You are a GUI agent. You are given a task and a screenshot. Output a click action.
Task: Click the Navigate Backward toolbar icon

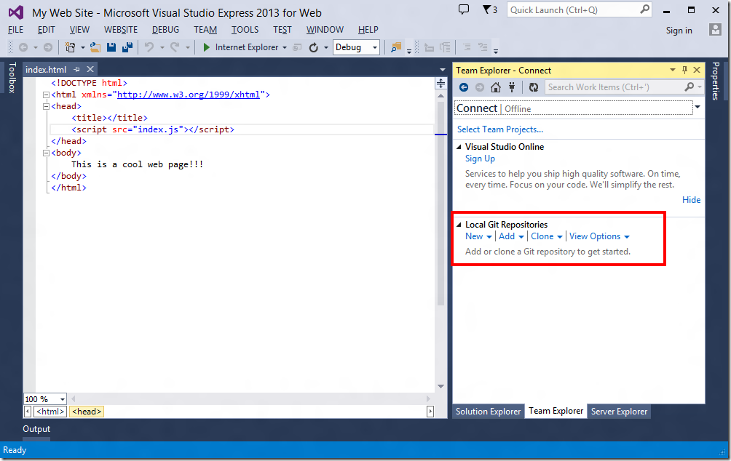tap(23, 47)
